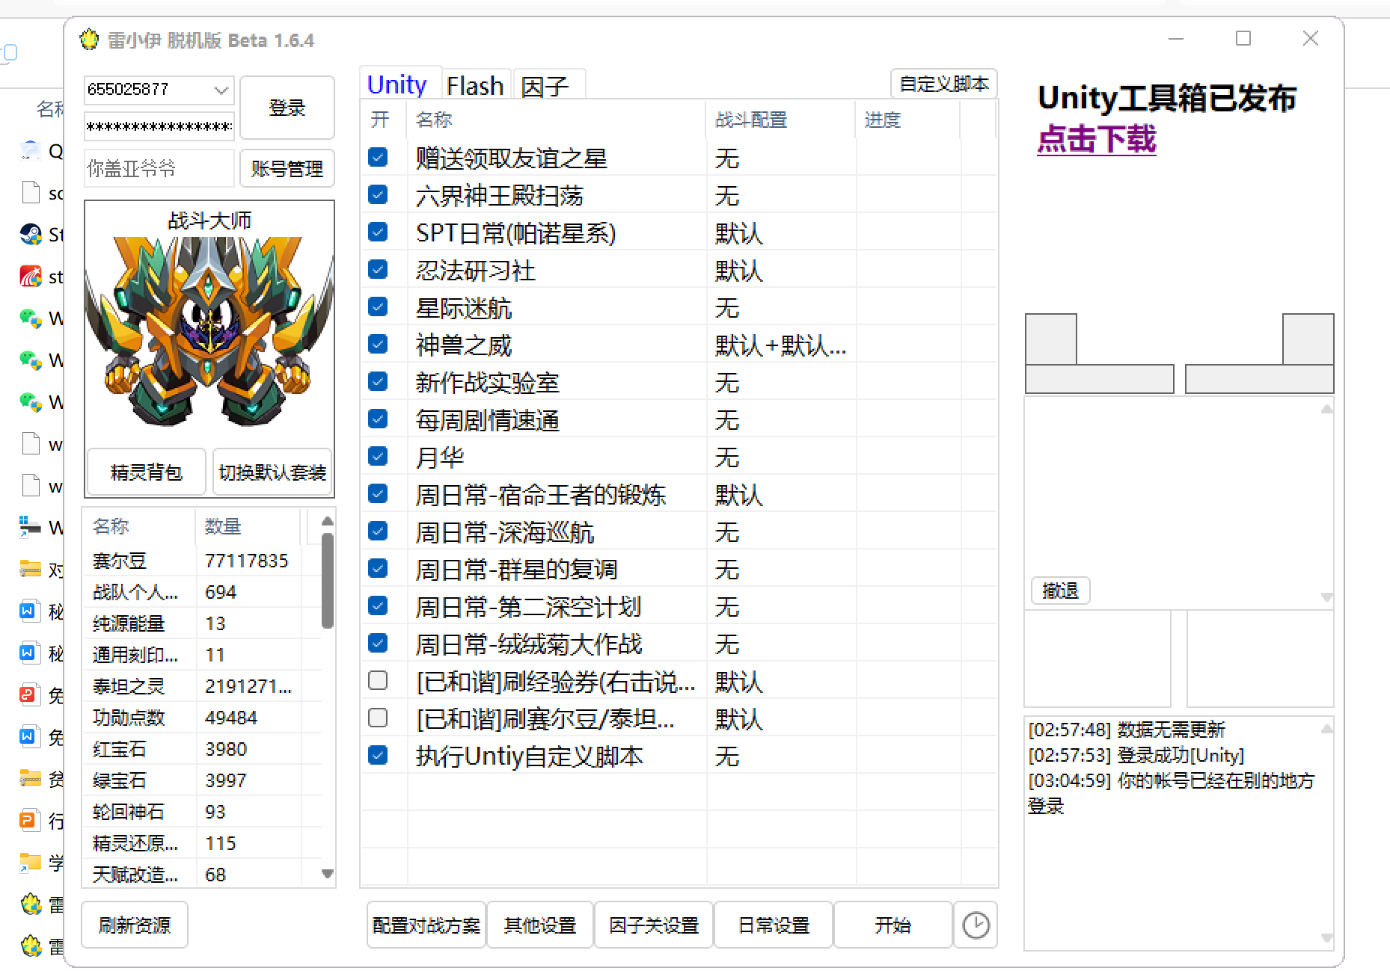This screenshot has width=1390, height=971.
Task: Switch to the Unity tab
Action: (397, 84)
